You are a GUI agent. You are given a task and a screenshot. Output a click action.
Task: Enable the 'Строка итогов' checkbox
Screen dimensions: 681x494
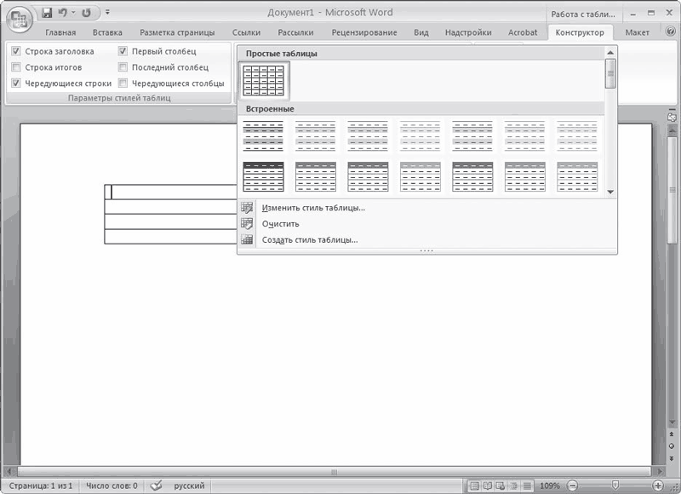coord(17,67)
